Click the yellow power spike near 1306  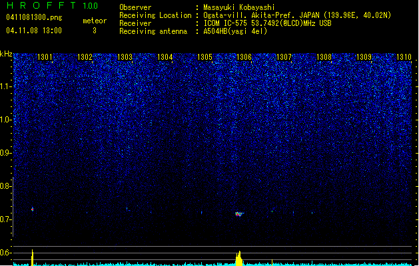(239, 258)
